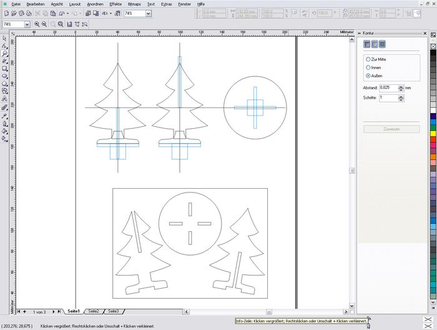This screenshot has height=330, width=437.
Task: Open the 74% zoom dropdown in property bar
Action: pos(27,24)
